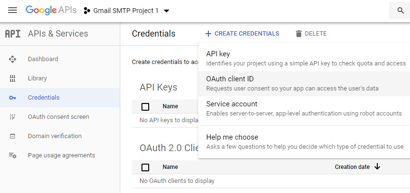Image resolution: width=410 pixels, height=193 pixels.
Task: Click the Credentials page title
Action: (154, 34)
